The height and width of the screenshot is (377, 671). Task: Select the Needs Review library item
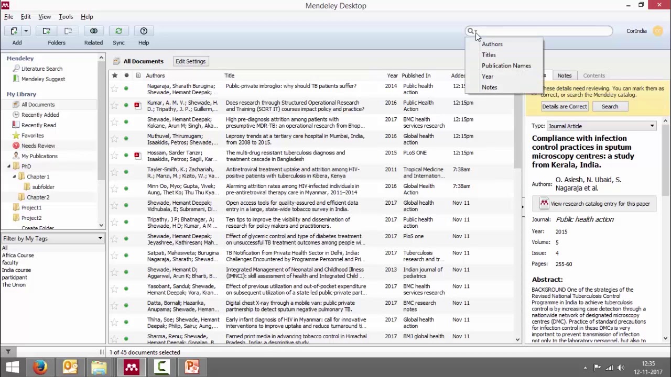pyautogui.click(x=38, y=146)
